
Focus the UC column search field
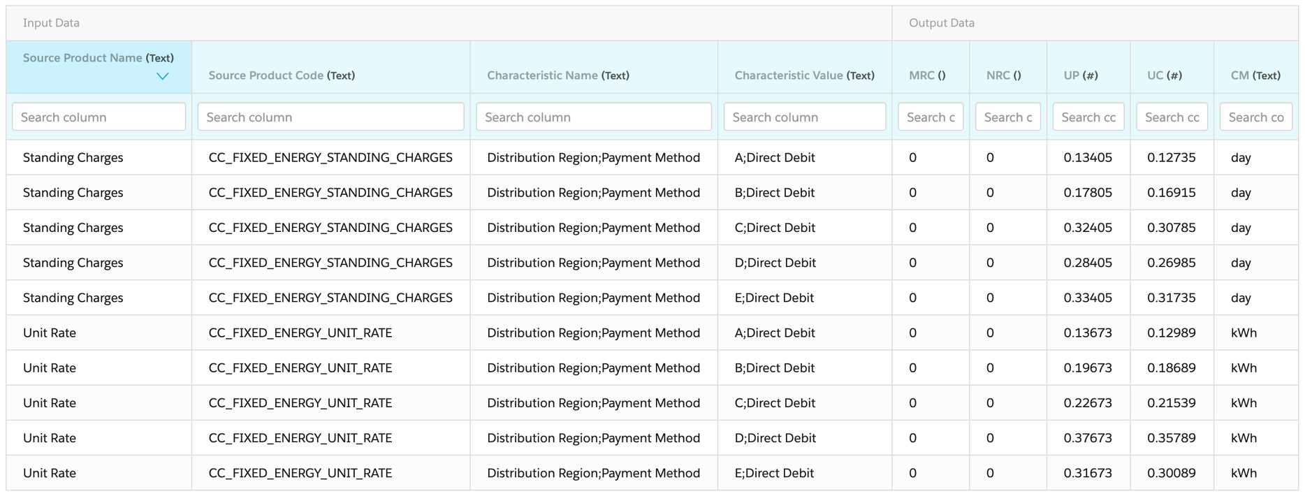pos(1172,117)
